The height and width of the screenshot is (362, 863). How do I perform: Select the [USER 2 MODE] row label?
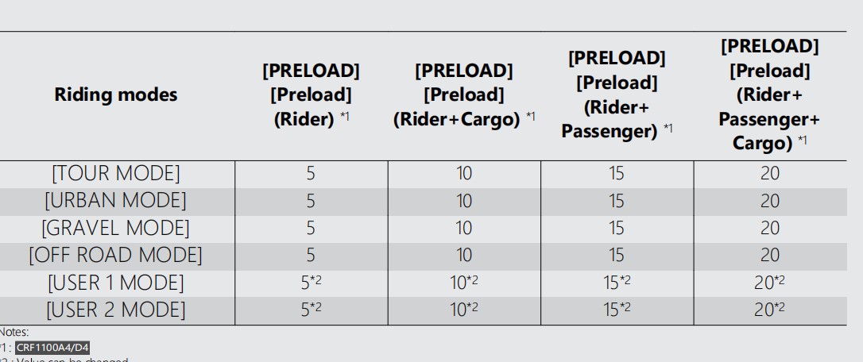pyautogui.click(x=116, y=310)
